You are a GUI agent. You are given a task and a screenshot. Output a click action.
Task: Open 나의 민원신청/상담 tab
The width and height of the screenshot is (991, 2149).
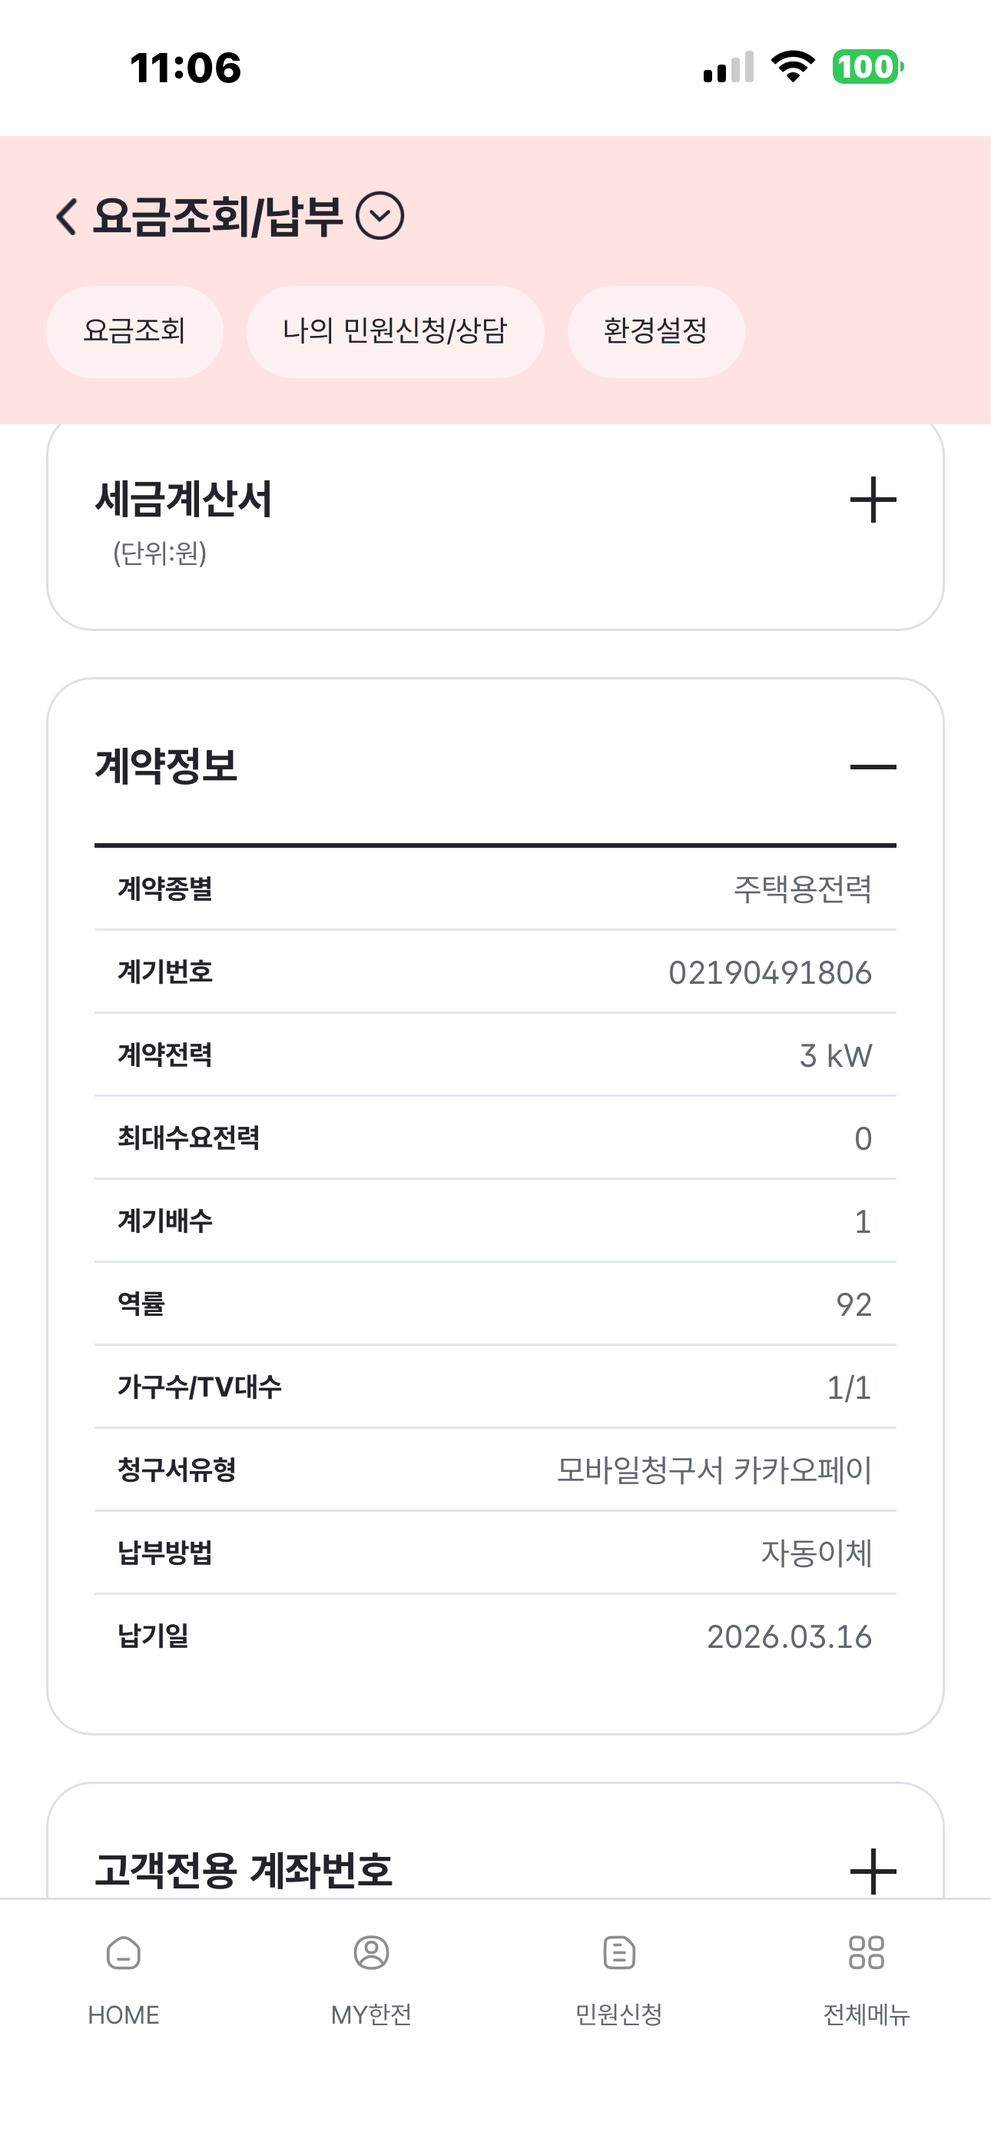pos(395,331)
